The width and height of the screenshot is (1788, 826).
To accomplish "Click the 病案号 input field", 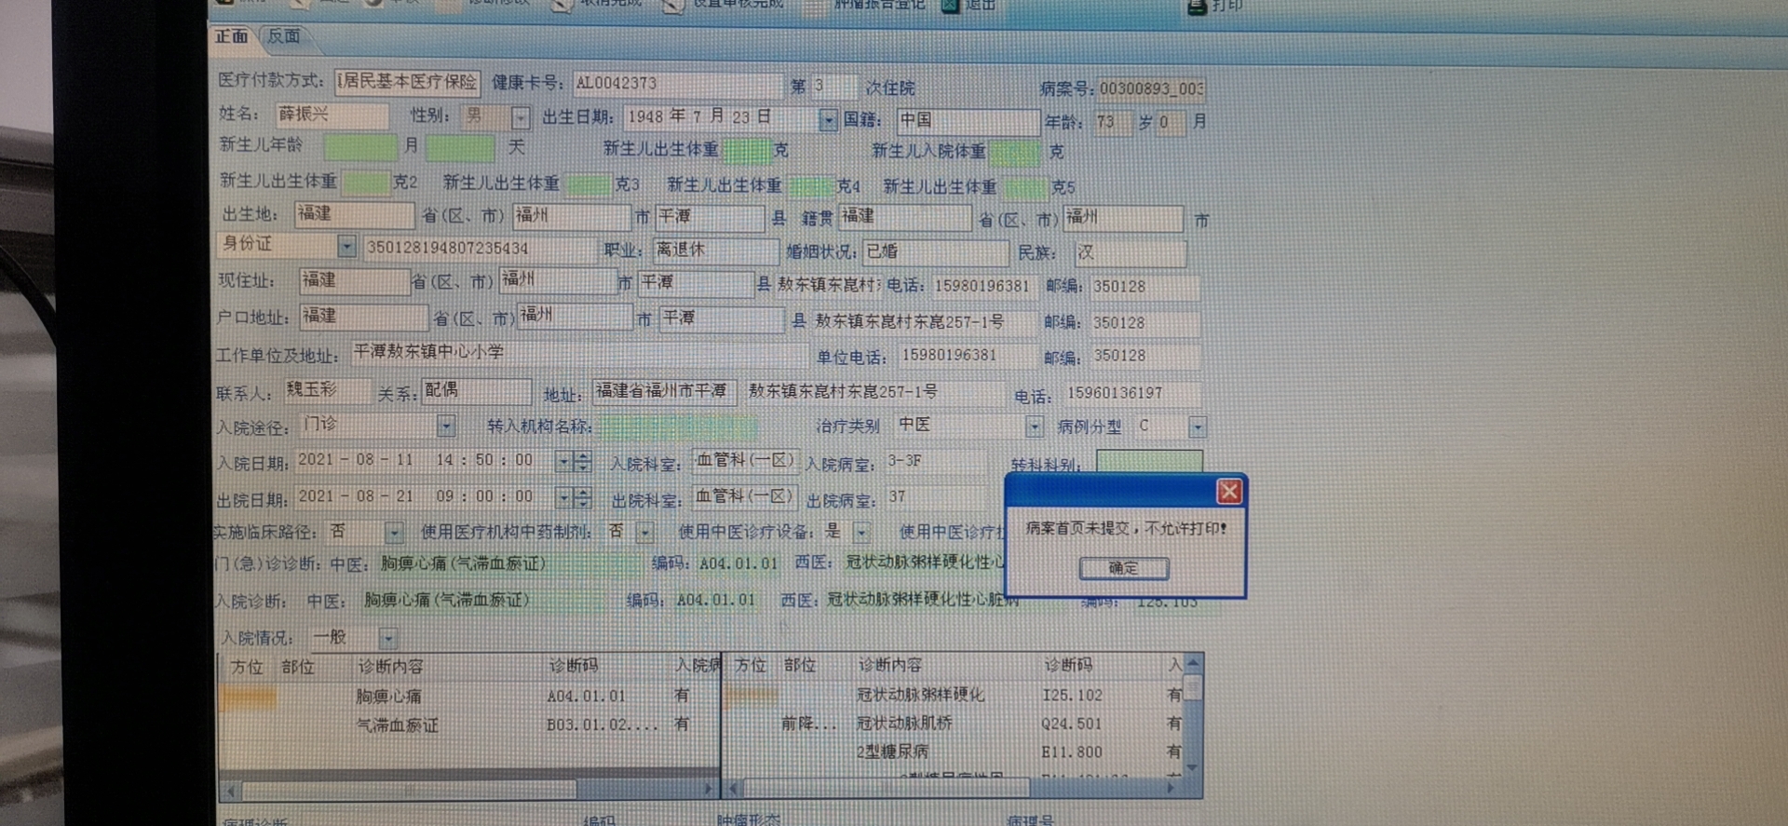I will [x=1151, y=88].
